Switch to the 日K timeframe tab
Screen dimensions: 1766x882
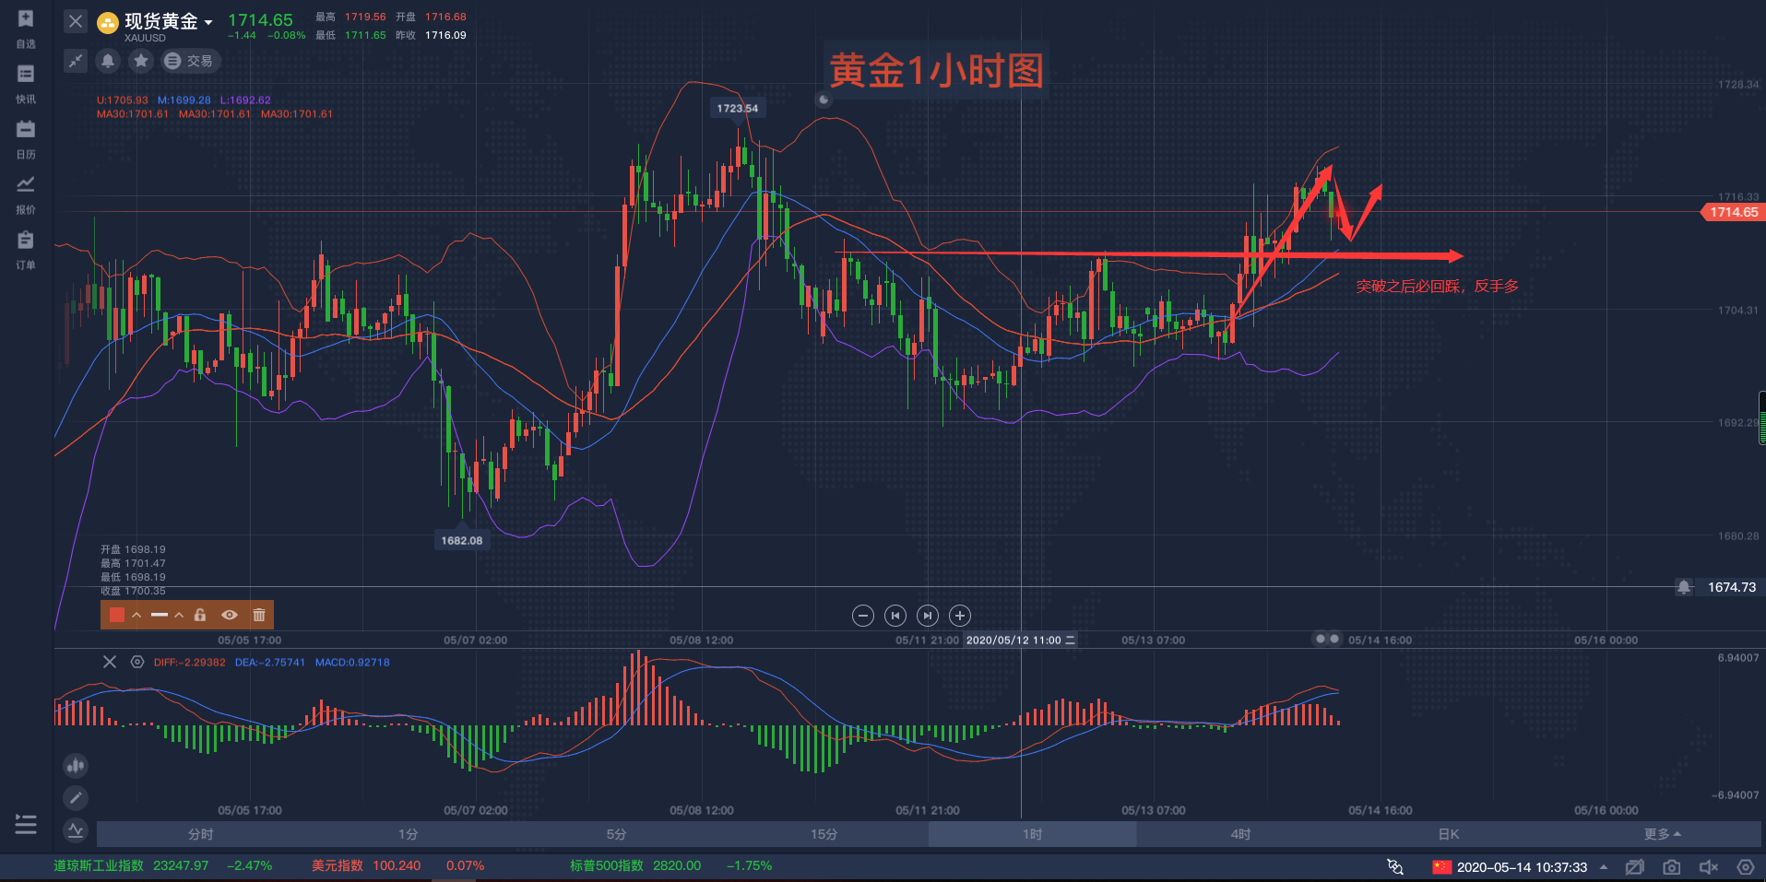1449,834
